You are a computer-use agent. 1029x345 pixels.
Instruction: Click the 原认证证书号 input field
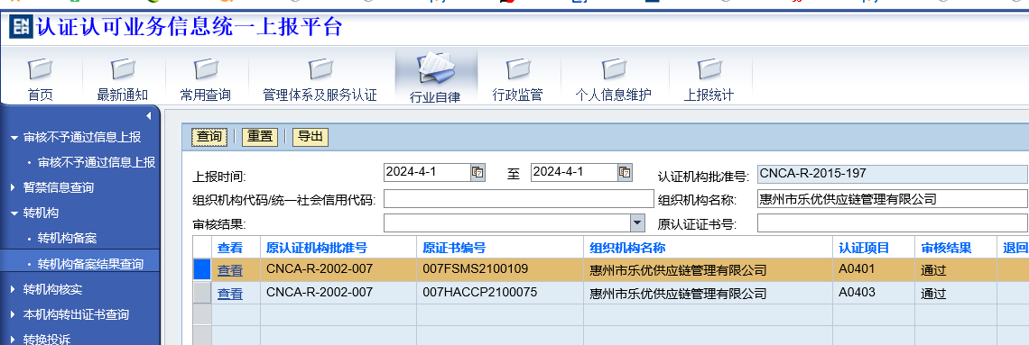point(894,223)
